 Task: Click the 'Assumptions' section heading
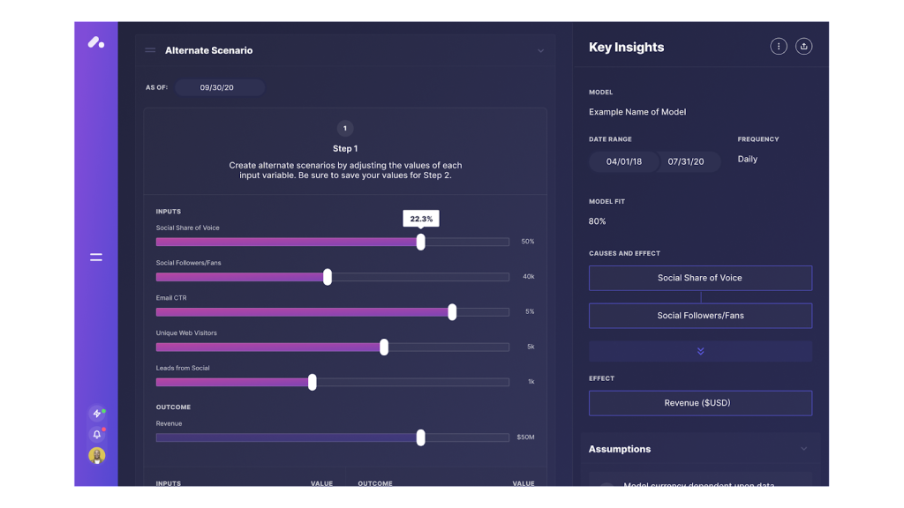pos(620,449)
